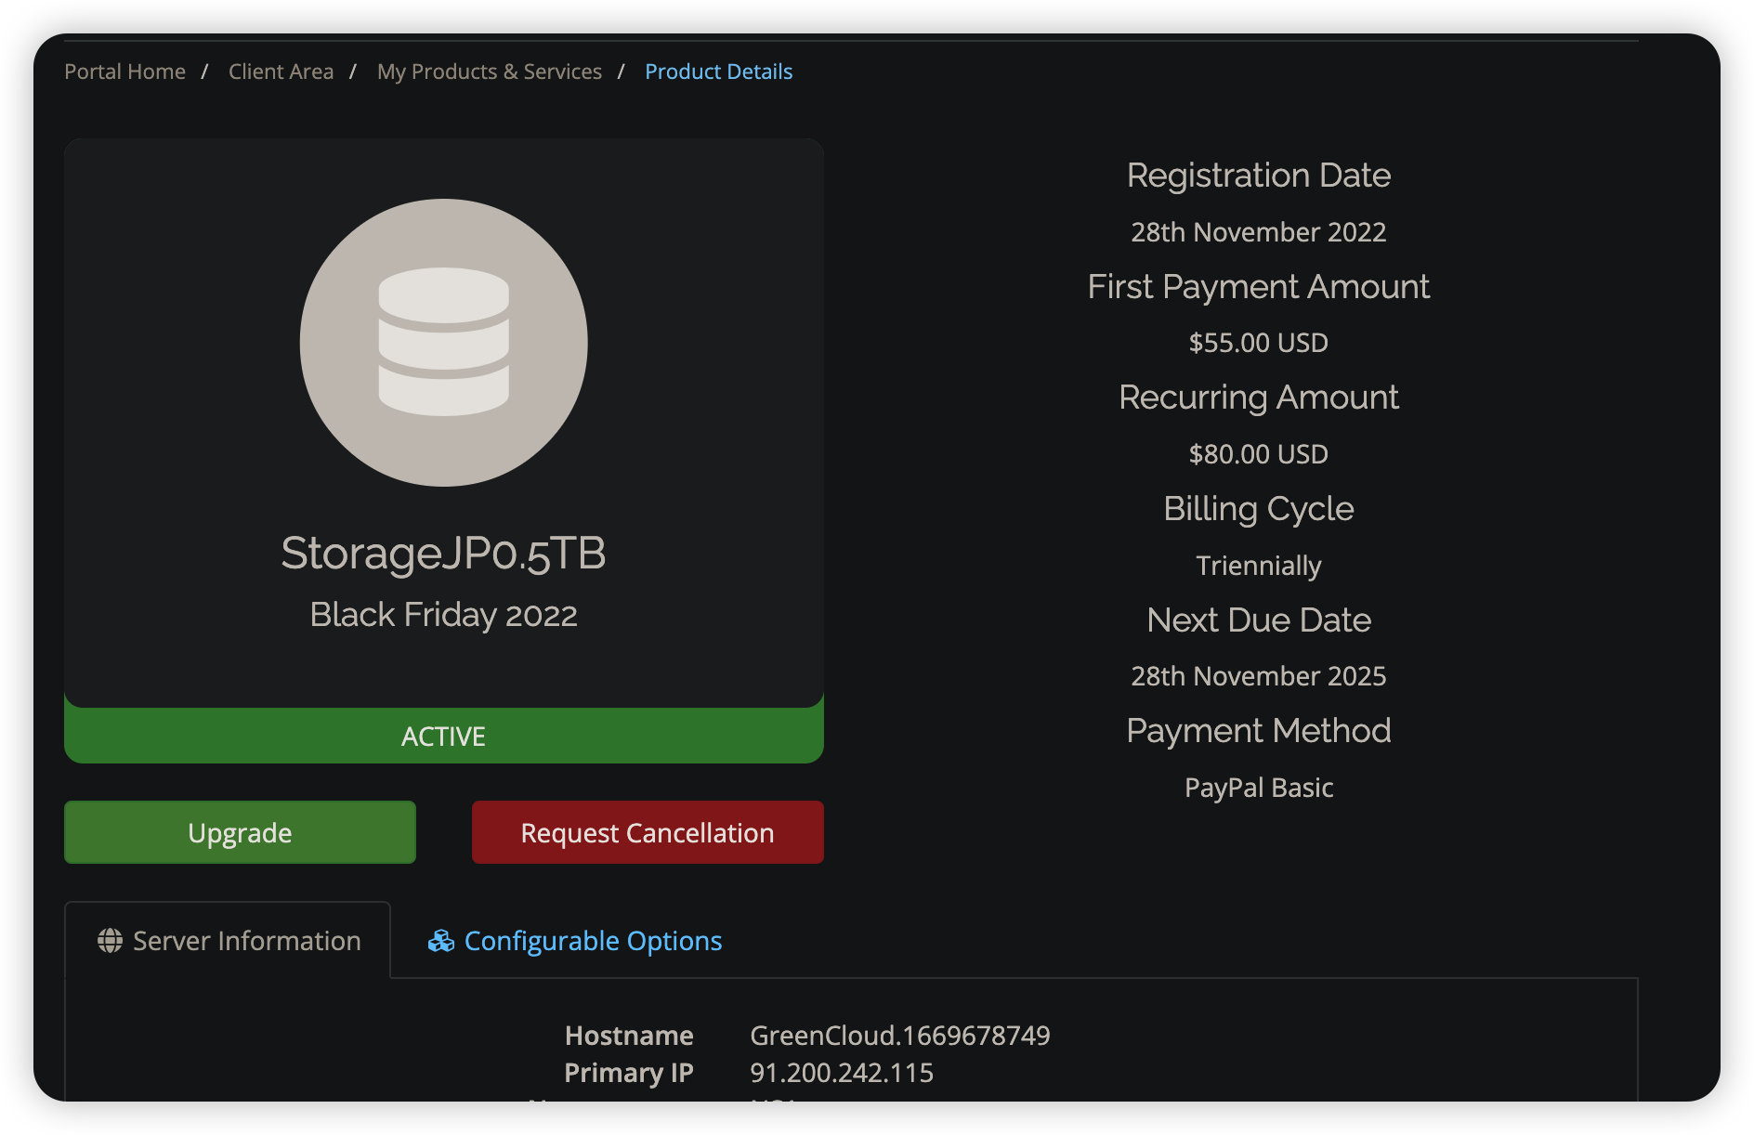Open the Configurable Options tab

[593, 941]
